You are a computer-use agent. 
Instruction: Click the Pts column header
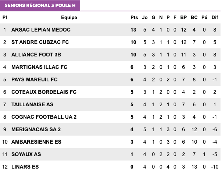(x=134, y=17)
